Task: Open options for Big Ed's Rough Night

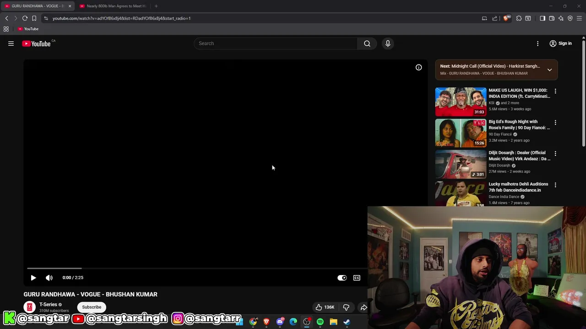Action: [x=555, y=122]
